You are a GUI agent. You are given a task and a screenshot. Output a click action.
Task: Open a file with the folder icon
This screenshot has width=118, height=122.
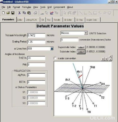[x=8, y=13]
